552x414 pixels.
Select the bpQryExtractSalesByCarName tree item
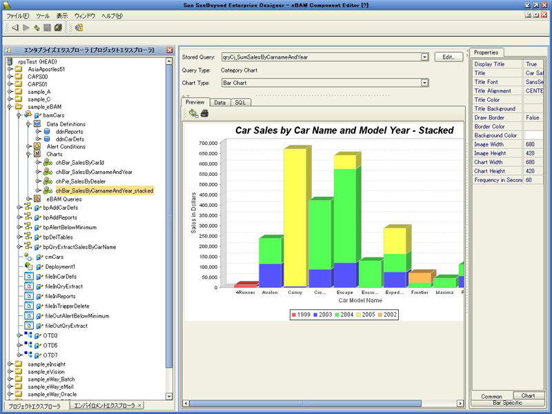pyautogui.click(x=79, y=247)
